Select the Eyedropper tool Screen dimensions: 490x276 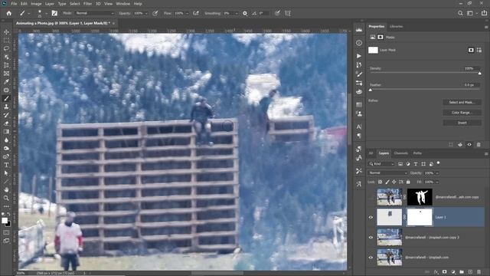[x=6, y=82]
